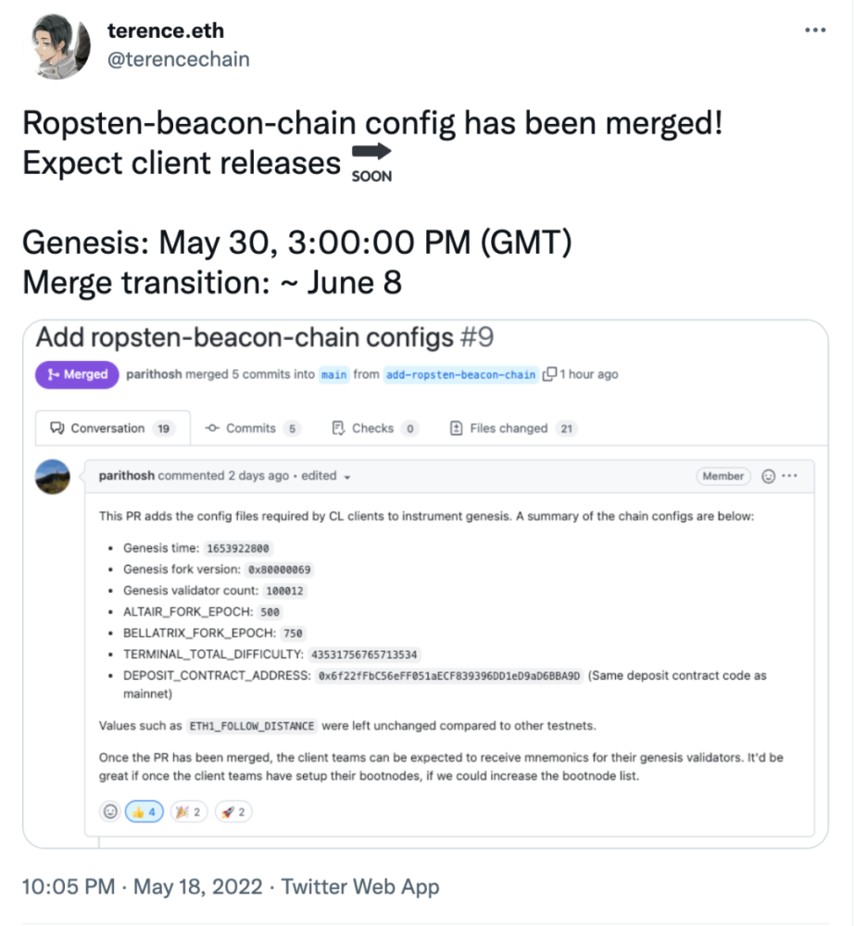This screenshot has height=926, width=854.
Task: Toggle the thumbs up reaction
Action: click(144, 811)
